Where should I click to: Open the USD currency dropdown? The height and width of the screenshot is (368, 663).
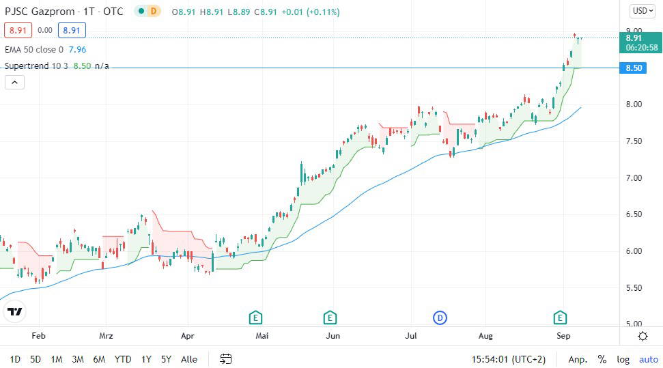click(x=643, y=10)
